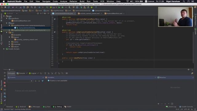Click the View Breakpoints red icon
The image size is (197, 111).
[x=5, y=83]
